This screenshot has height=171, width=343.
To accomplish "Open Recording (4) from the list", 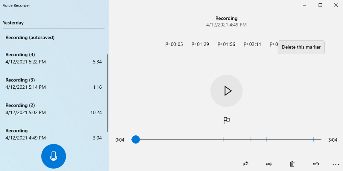I will [43, 58].
